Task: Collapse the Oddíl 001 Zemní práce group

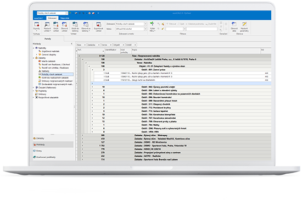Action: (x=92, y=70)
